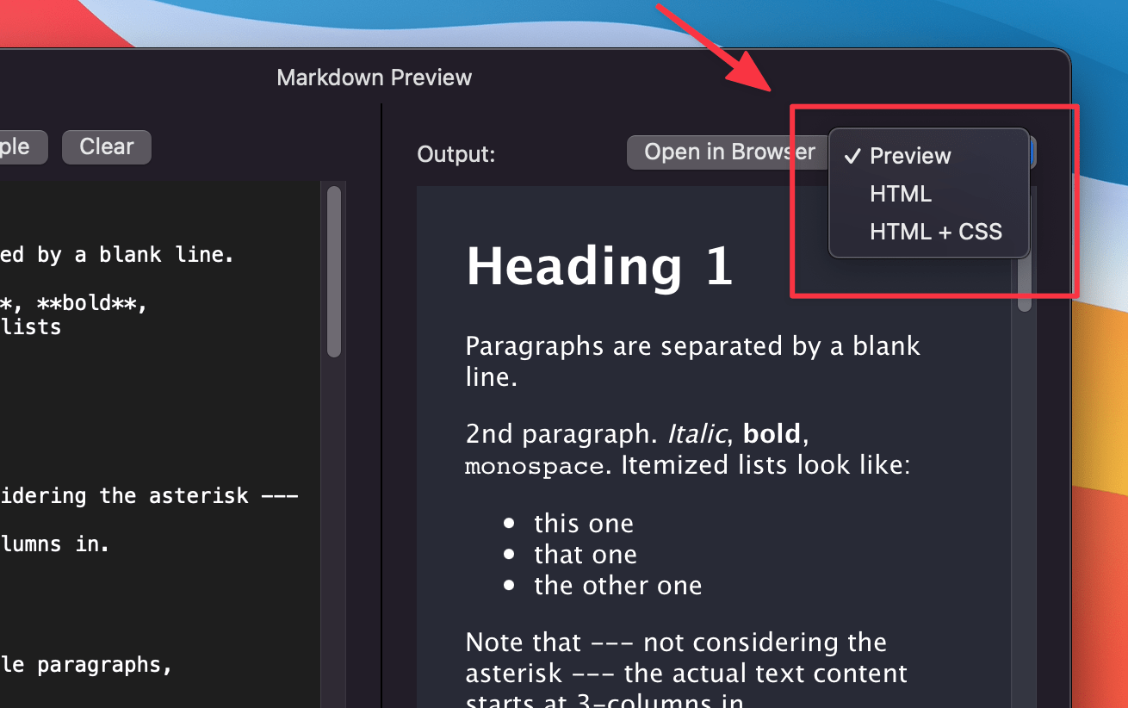This screenshot has height=708, width=1128.
Task: Clear the markdown editor contents
Action: [x=106, y=146]
